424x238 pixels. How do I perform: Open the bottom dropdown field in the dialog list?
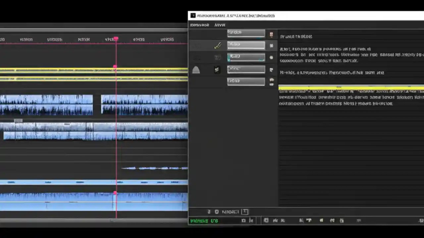click(x=246, y=81)
